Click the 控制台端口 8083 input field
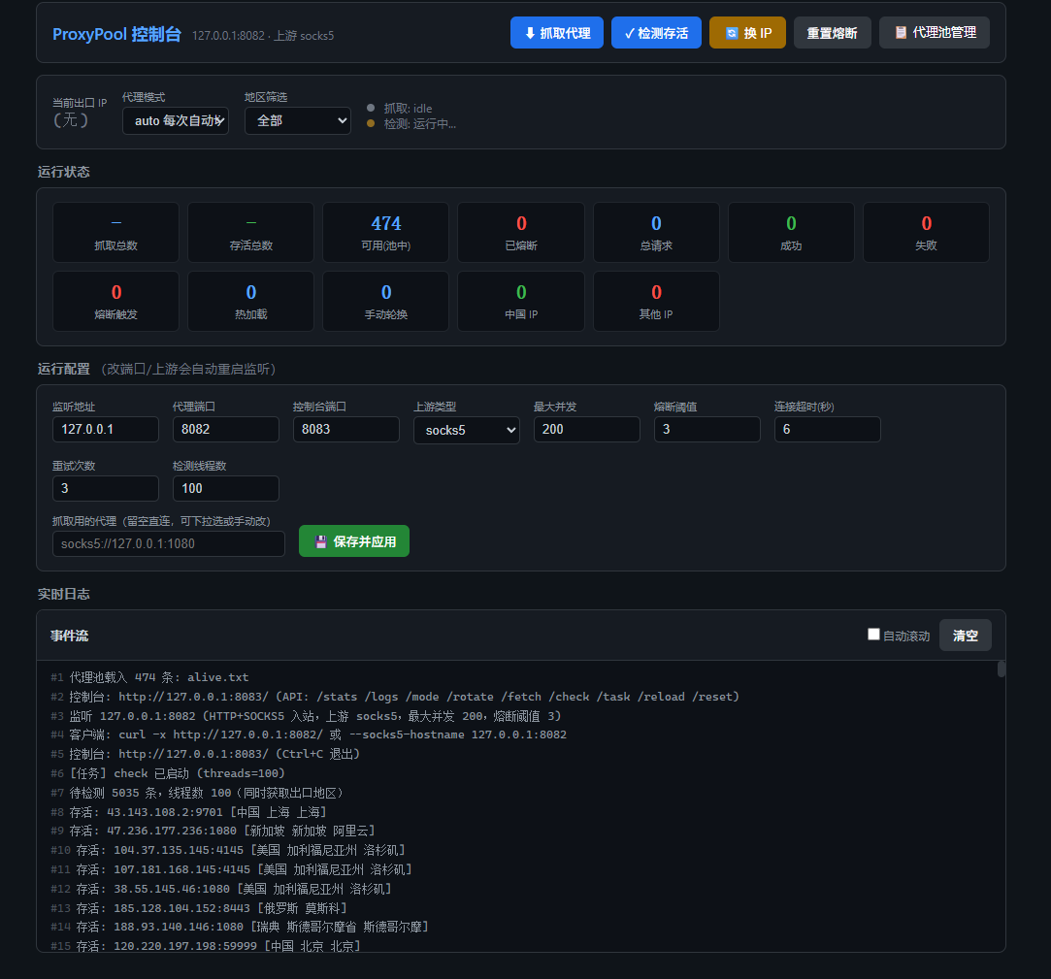Image resolution: width=1051 pixels, height=979 pixels. click(345, 429)
